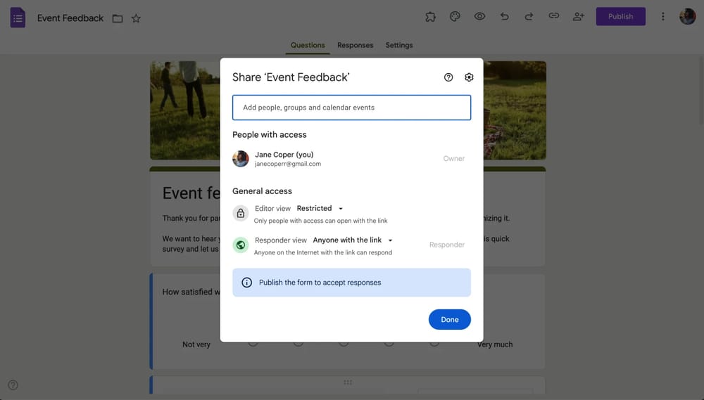Click the add collaborators person icon

[x=579, y=17]
